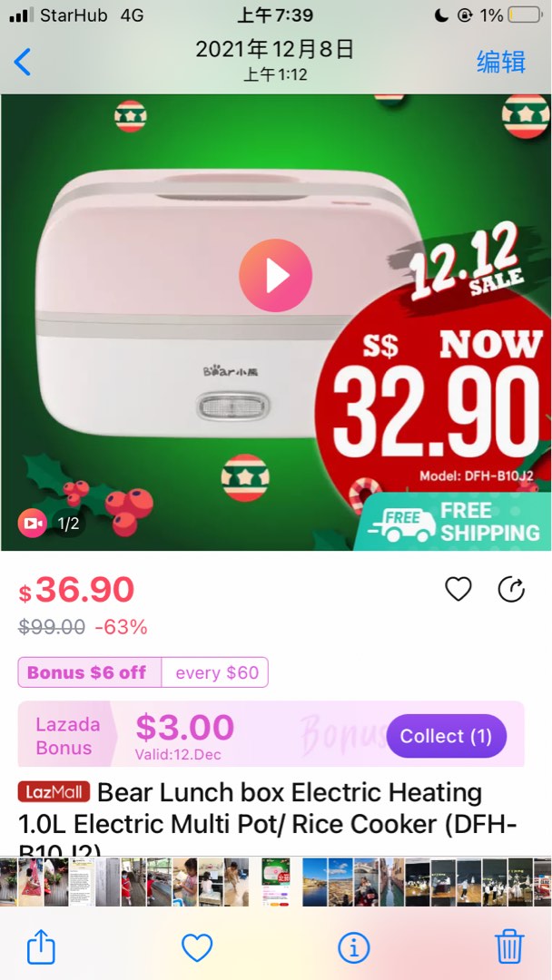Tap the blue back chevron
The image size is (552, 980).
click(22, 62)
